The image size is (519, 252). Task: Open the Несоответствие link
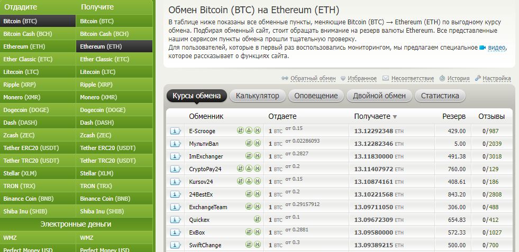tap(413, 78)
